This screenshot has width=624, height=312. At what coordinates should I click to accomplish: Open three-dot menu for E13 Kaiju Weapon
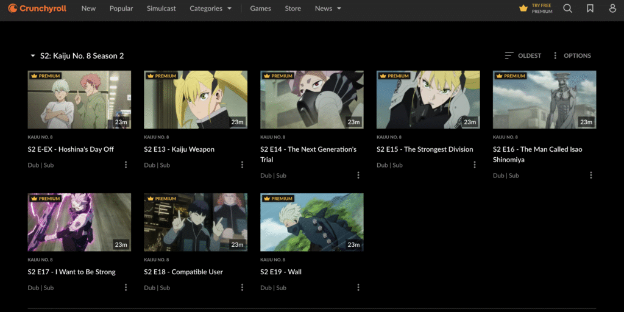tap(242, 165)
